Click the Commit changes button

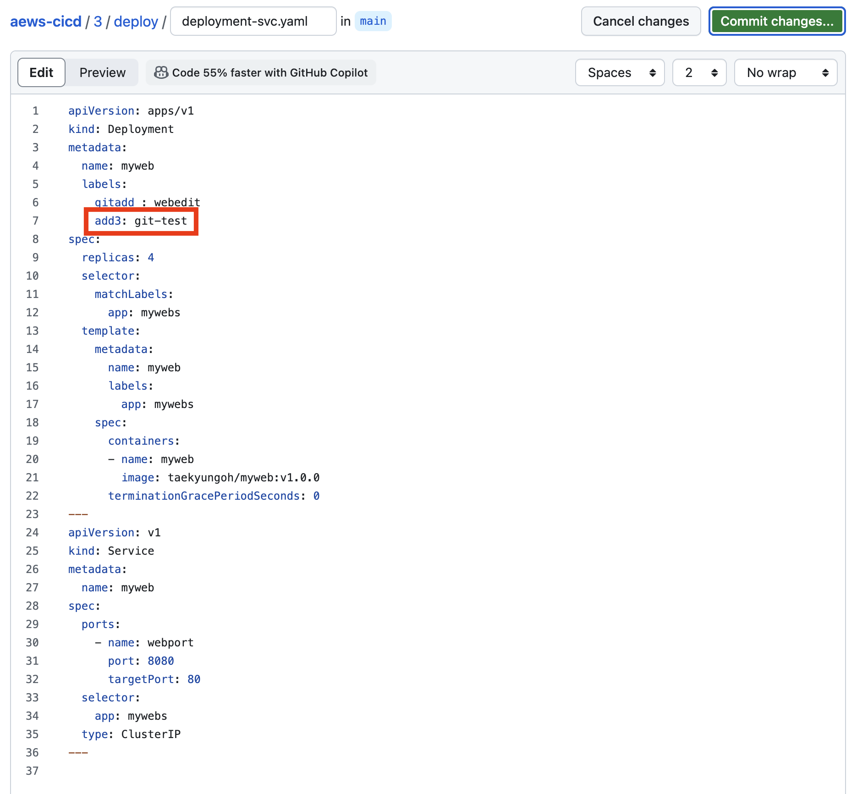(777, 21)
